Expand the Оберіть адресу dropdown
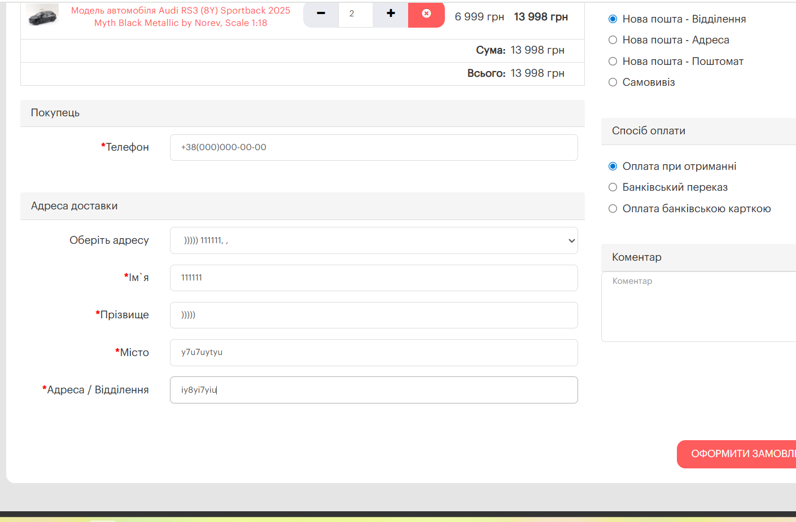The width and height of the screenshot is (796, 522). (374, 240)
